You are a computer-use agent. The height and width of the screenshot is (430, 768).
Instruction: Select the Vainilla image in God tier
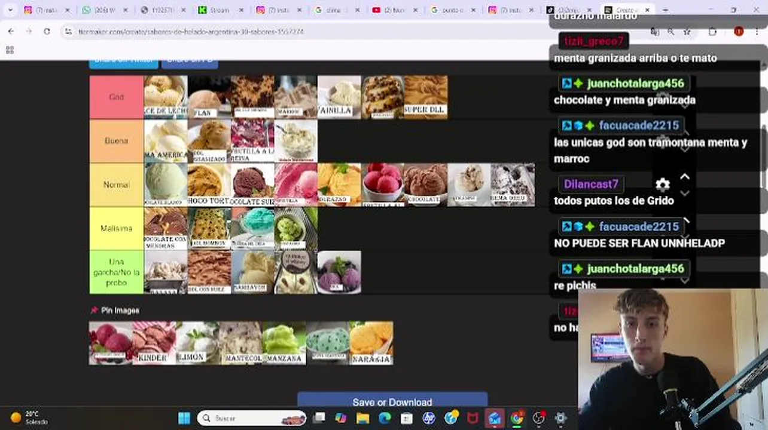point(339,97)
